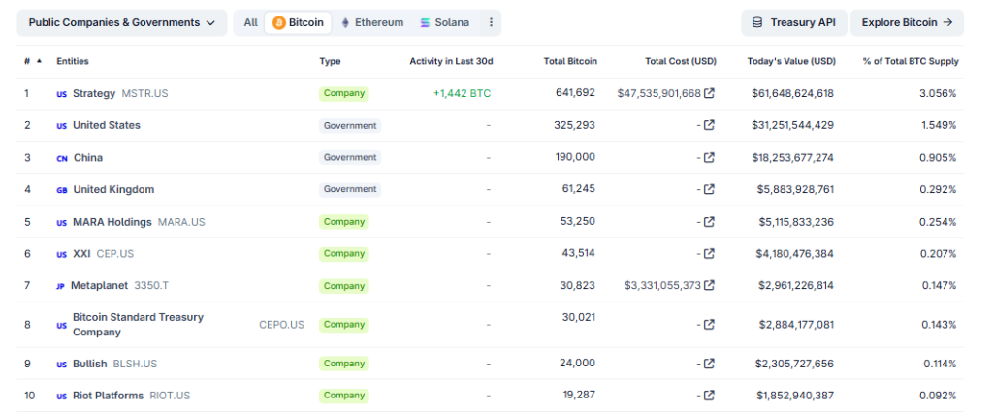Sort by % of Total BTC Supply
Viewport: 993px width, 413px height.
click(x=911, y=61)
